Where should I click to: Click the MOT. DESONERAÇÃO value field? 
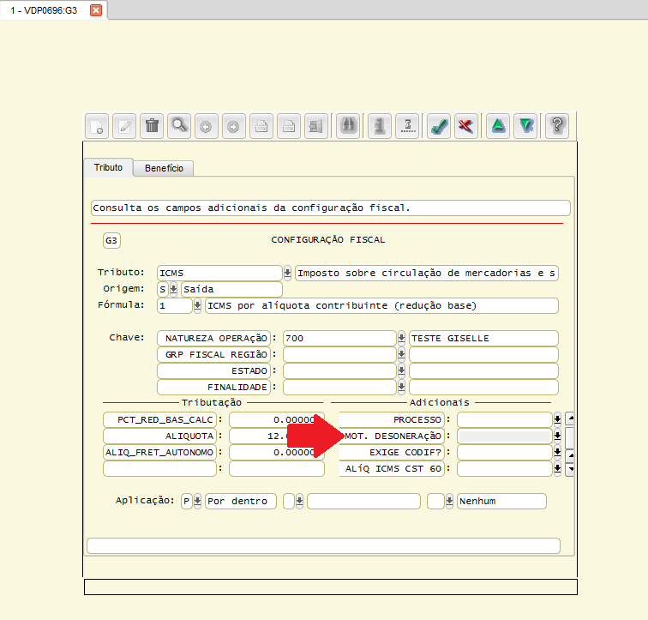pyautogui.click(x=505, y=436)
